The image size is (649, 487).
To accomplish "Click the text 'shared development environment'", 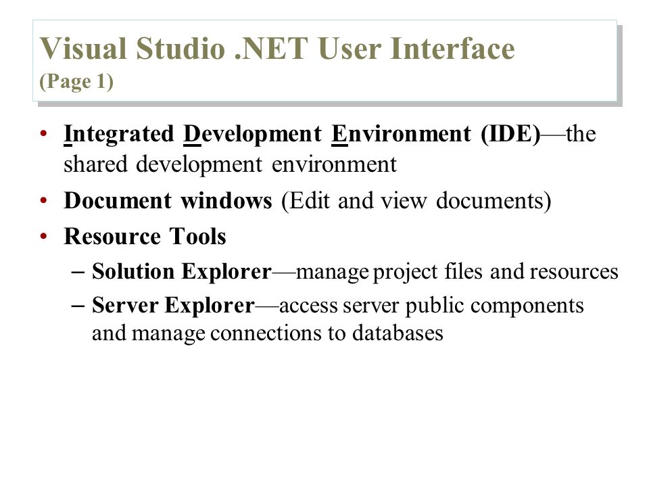I will 230,164.
